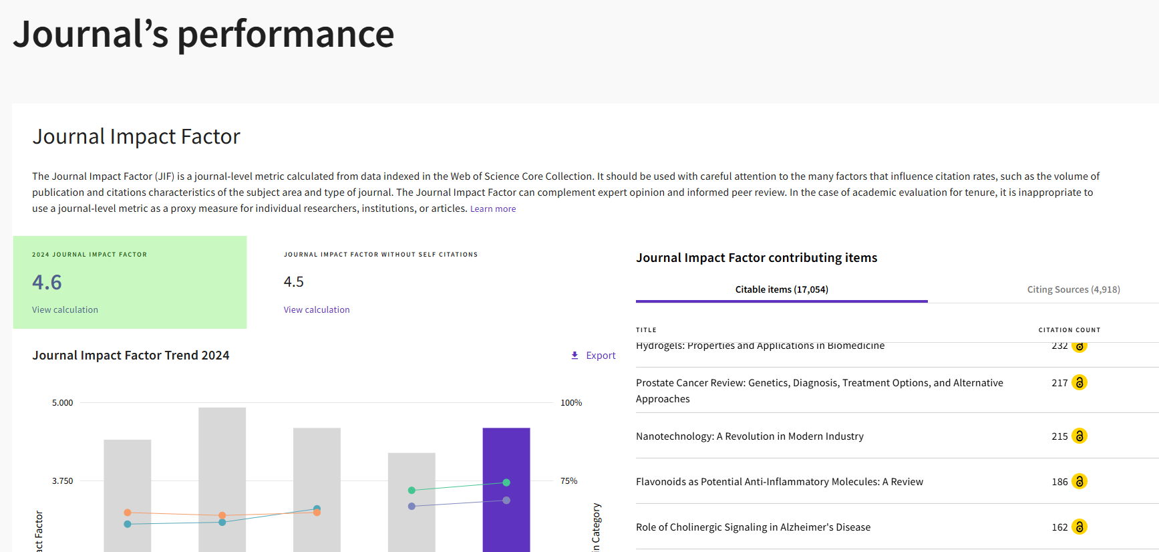Click open access icon for Prostate Cancer Review
Screen dimensions: 1159x552
(1079, 382)
